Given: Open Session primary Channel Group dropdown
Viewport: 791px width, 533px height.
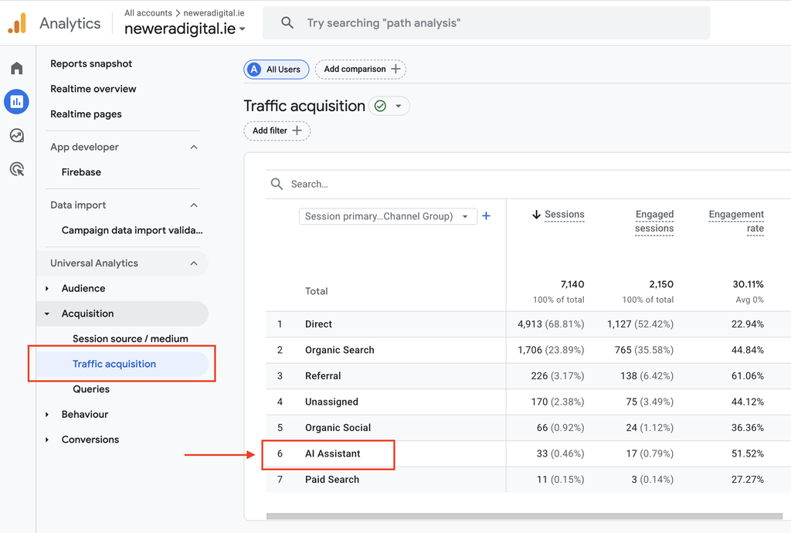Looking at the screenshot, I should [388, 216].
